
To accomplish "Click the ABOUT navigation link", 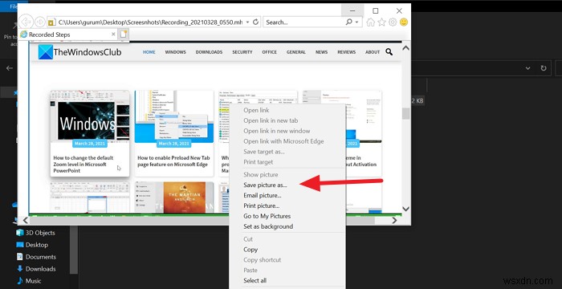I will click(x=373, y=52).
